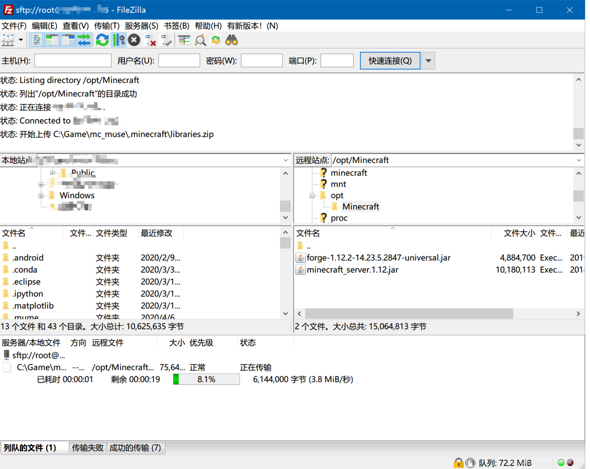Screen dimensions: 590x469
Task: Open the 查看(V) menu
Action: click(x=76, y=26)
